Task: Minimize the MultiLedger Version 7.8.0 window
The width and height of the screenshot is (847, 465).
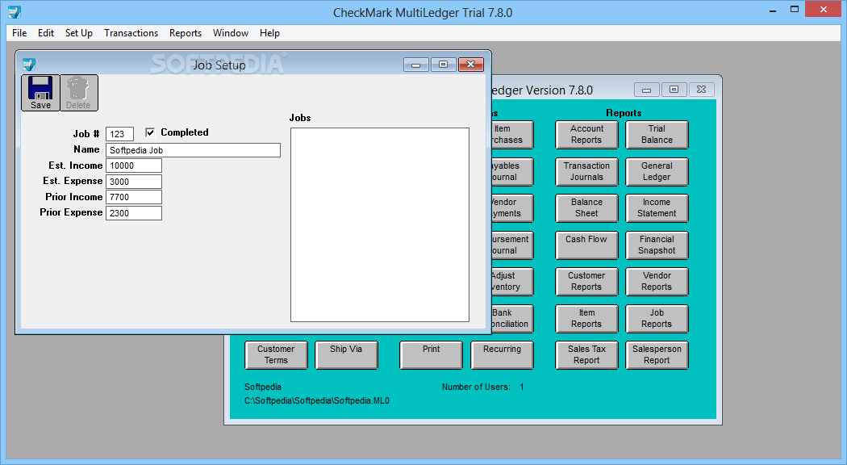Action: tap(647, 90)
